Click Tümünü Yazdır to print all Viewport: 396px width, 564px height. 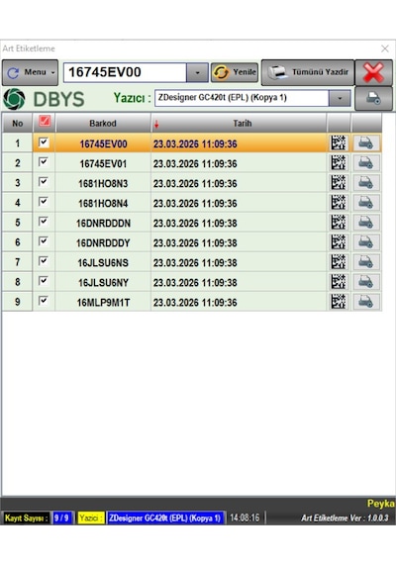point(308,72)
